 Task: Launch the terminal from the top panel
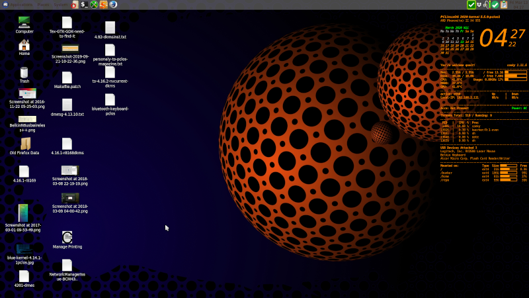83,5
